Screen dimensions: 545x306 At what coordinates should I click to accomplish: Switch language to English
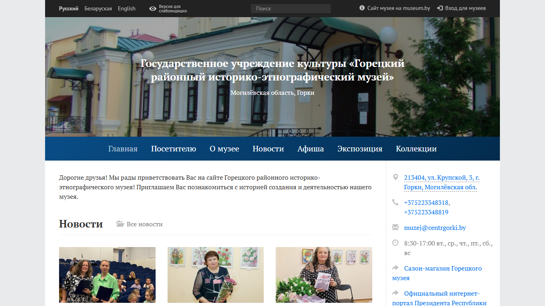pyautogui.click(x=126, y=8)
